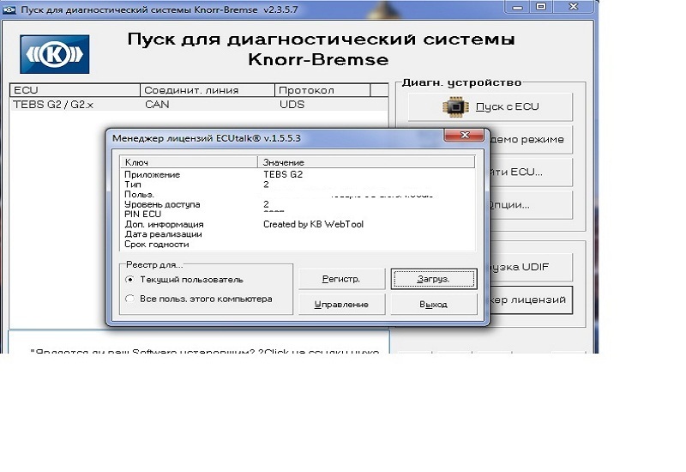This screenshot has height=472, width=686.
Task: Open the Опции... button
Action: (x=531, y=205)
